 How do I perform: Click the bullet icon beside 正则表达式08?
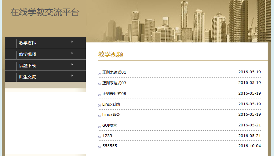coord(100,95)
